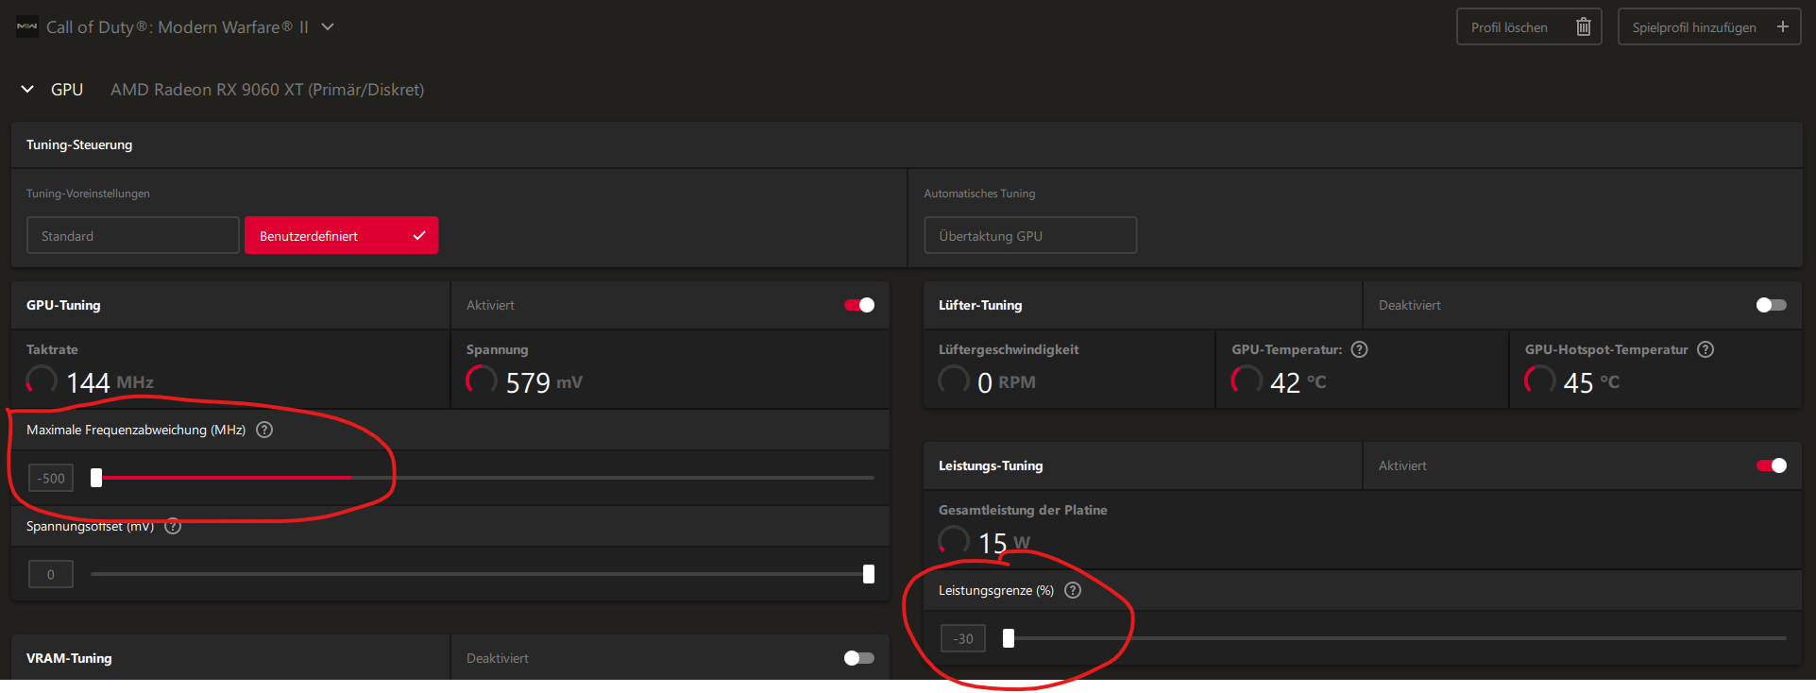Viewport: 1816px width, 693px height.
Task: Click the plus icon for adding a game profile
Action: point(1783,26)
